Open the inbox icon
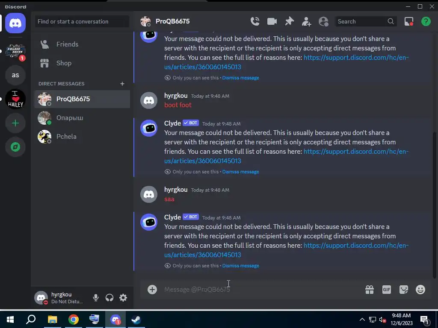 (408, 21)
